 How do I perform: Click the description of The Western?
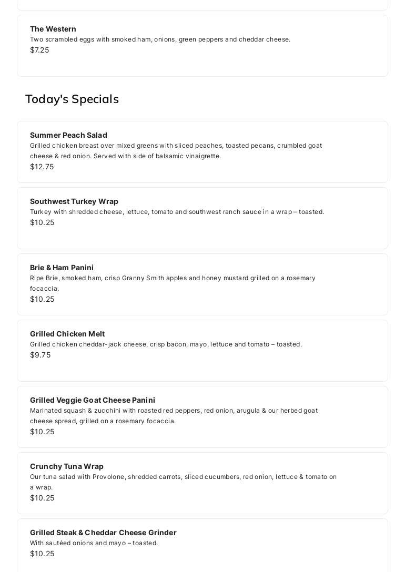click(x=160, y=39)
